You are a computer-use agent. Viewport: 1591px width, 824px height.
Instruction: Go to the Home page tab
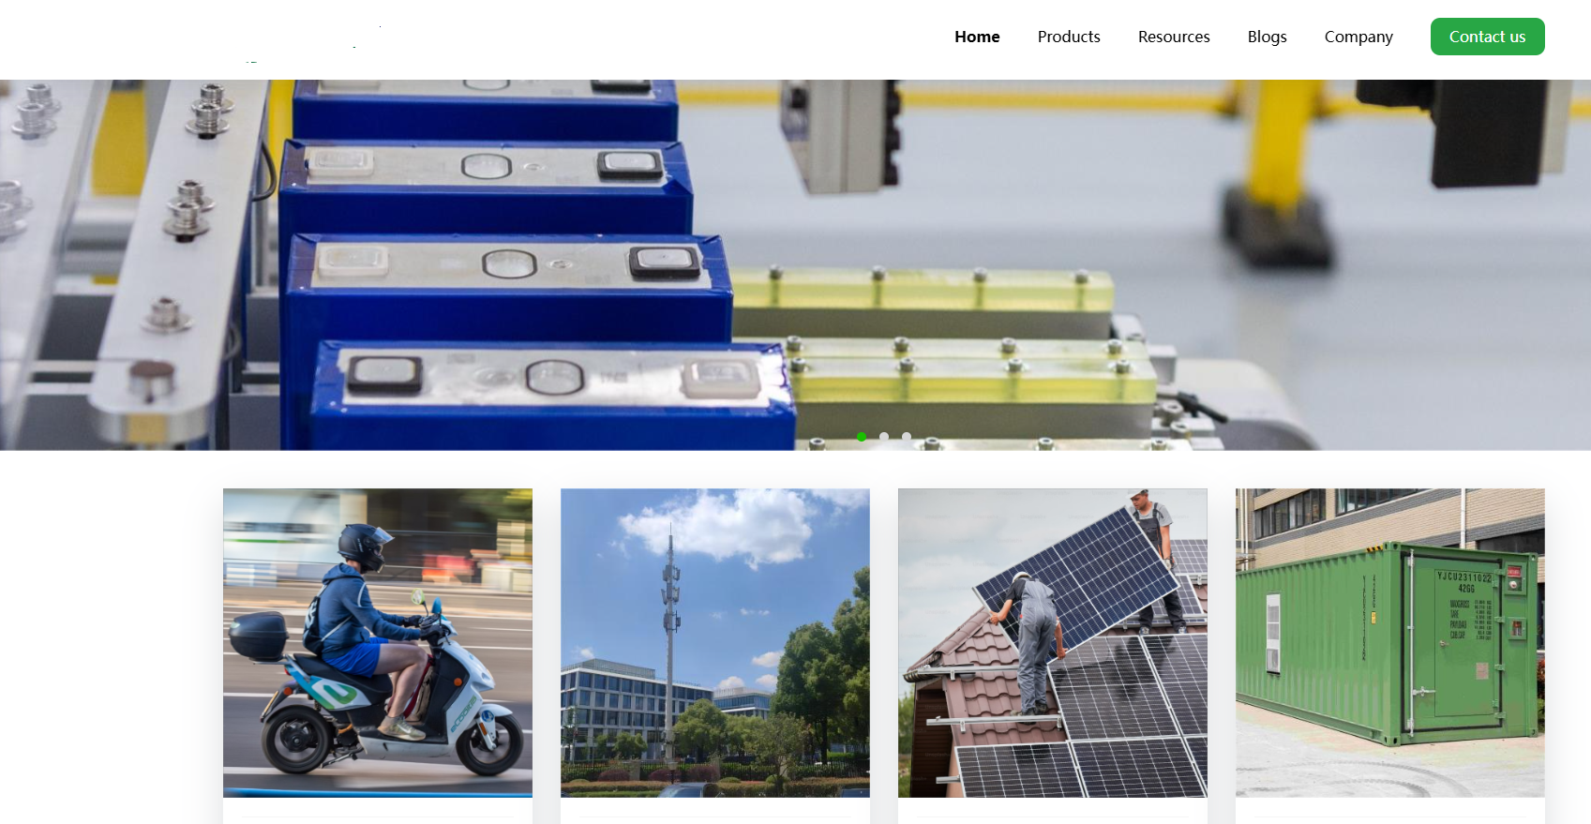(977, 37)
